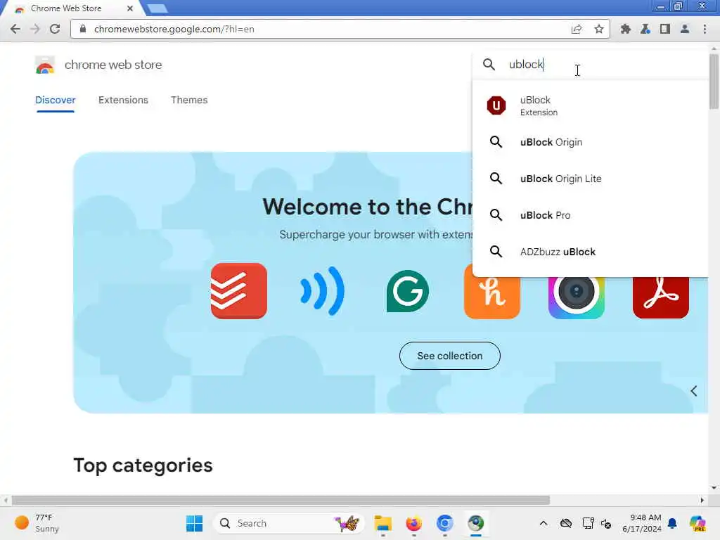Click the horizontal scrollbar thumb
The width and height of the screenshot is (720, 540).
pyautogui.click(x=281, y=500)
